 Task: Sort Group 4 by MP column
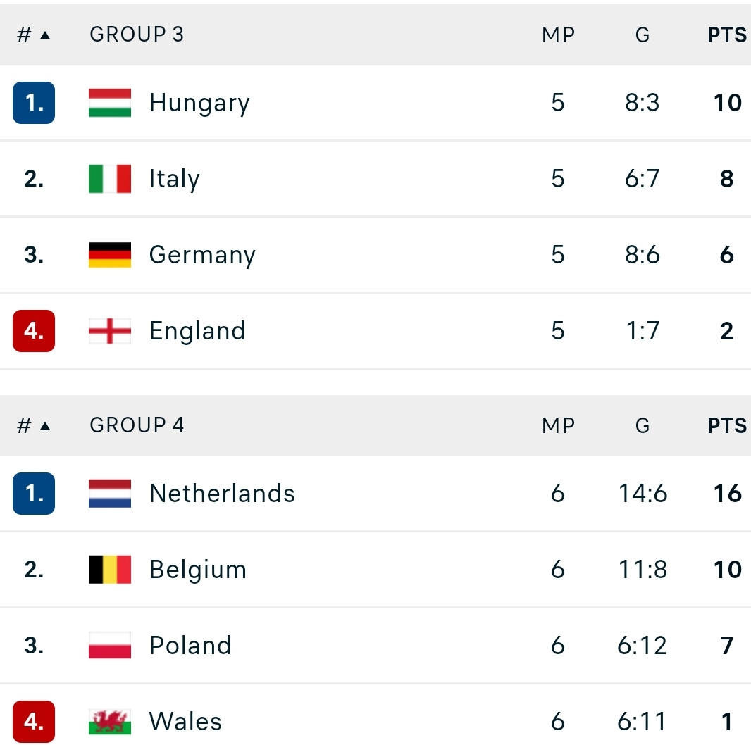558,425
